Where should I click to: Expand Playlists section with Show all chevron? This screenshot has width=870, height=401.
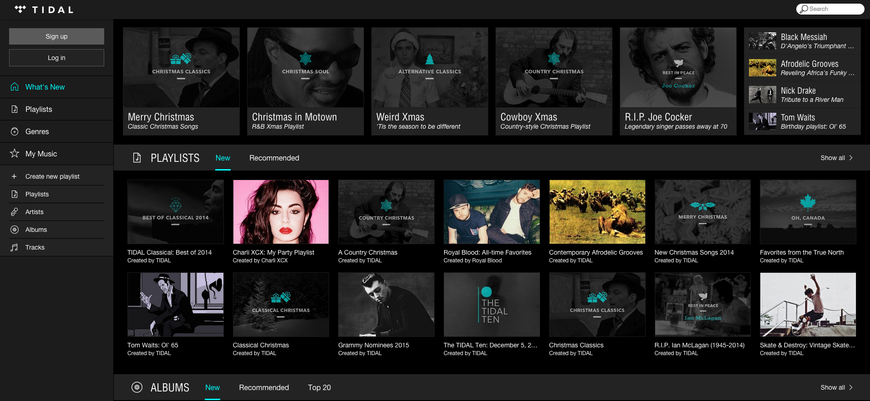pyautogui.click(x=850, y=158)
